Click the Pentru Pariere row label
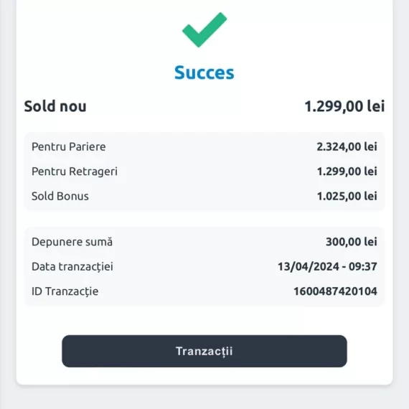The height and width of the screenshot is (409, 409). click(x=69, y=146)
